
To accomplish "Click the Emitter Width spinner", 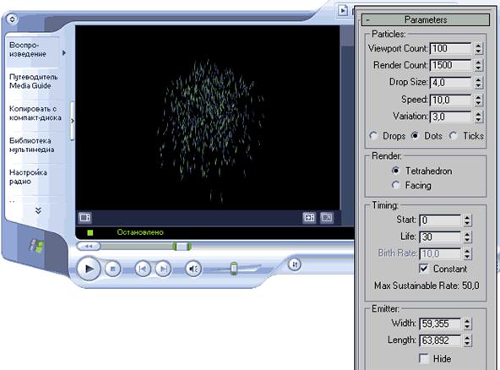I will click(467, 324).
